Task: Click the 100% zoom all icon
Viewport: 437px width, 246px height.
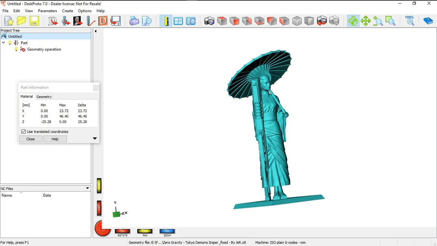Action: (x=409, y=21)
